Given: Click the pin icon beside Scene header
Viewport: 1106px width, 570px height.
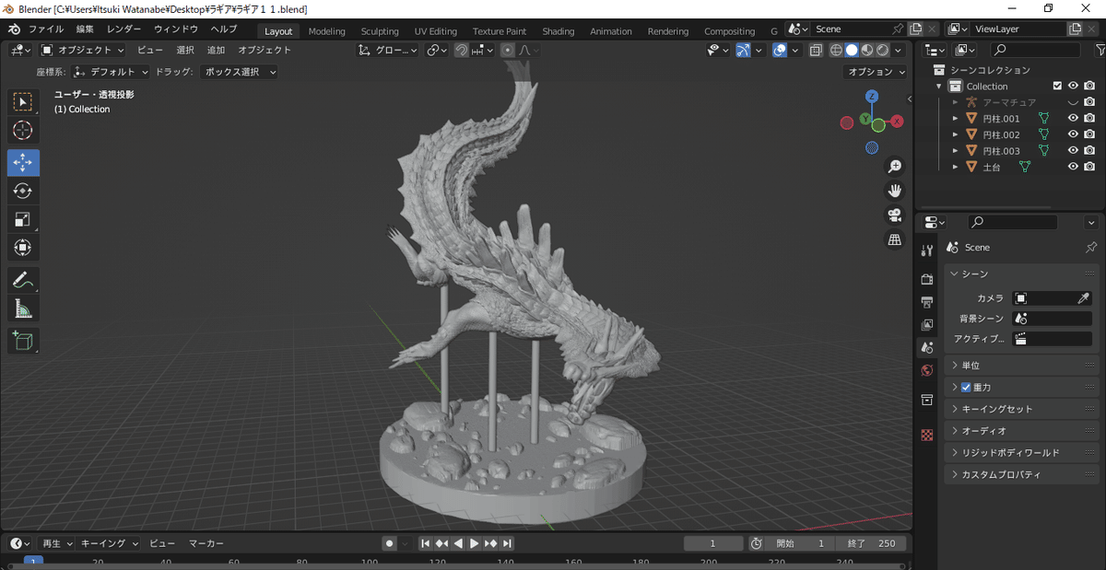Looking at the screenshot, I should pyautogui.click(x=1091, y=247).
